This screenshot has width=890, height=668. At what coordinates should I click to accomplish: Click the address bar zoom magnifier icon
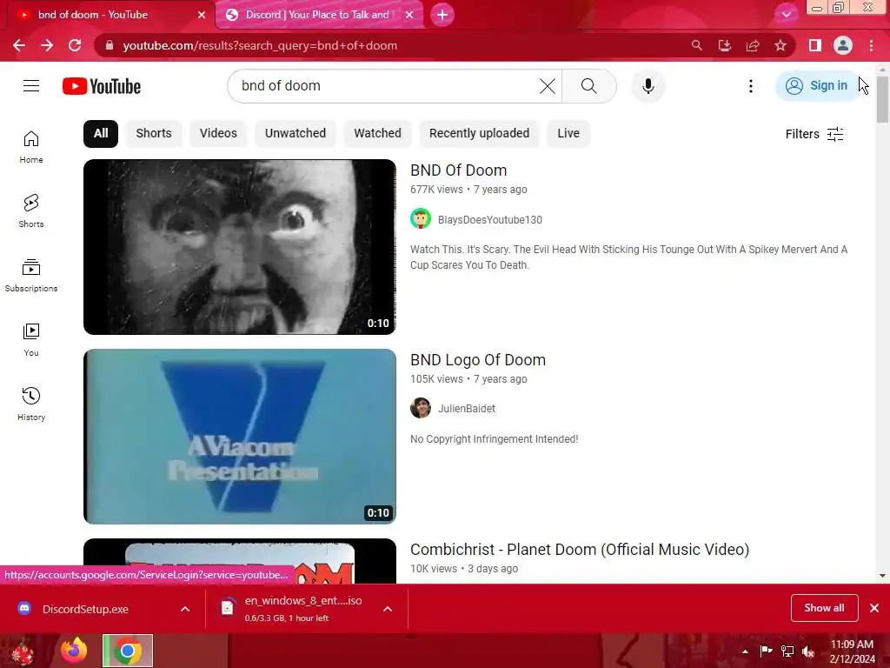click(x=696, y=45)
